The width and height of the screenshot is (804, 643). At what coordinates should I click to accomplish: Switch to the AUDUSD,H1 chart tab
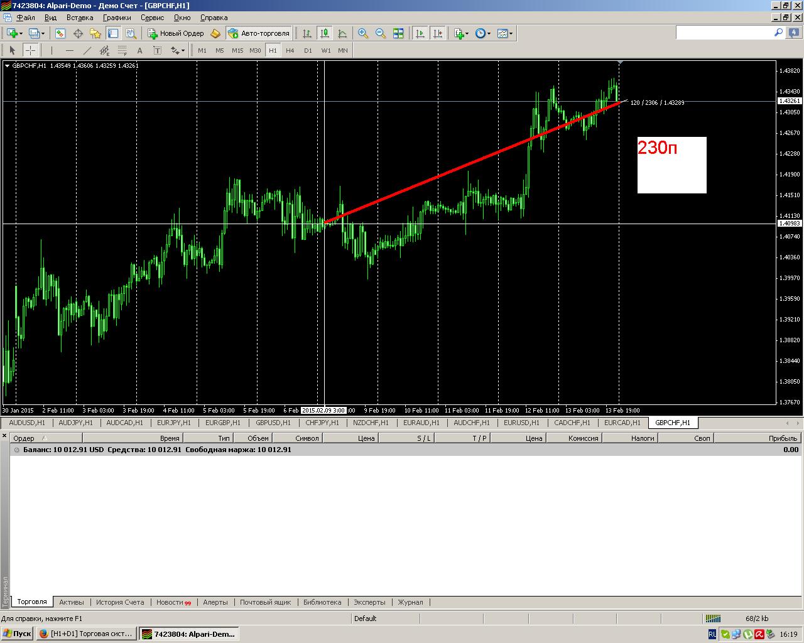27,423
